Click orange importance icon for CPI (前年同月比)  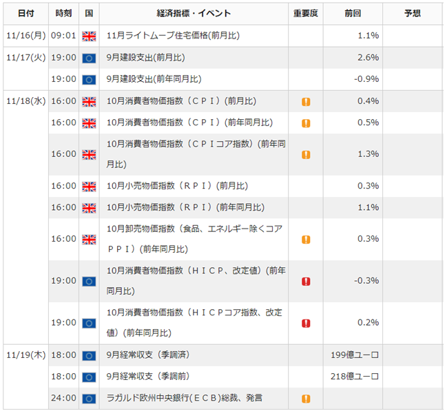pos(306,123)
